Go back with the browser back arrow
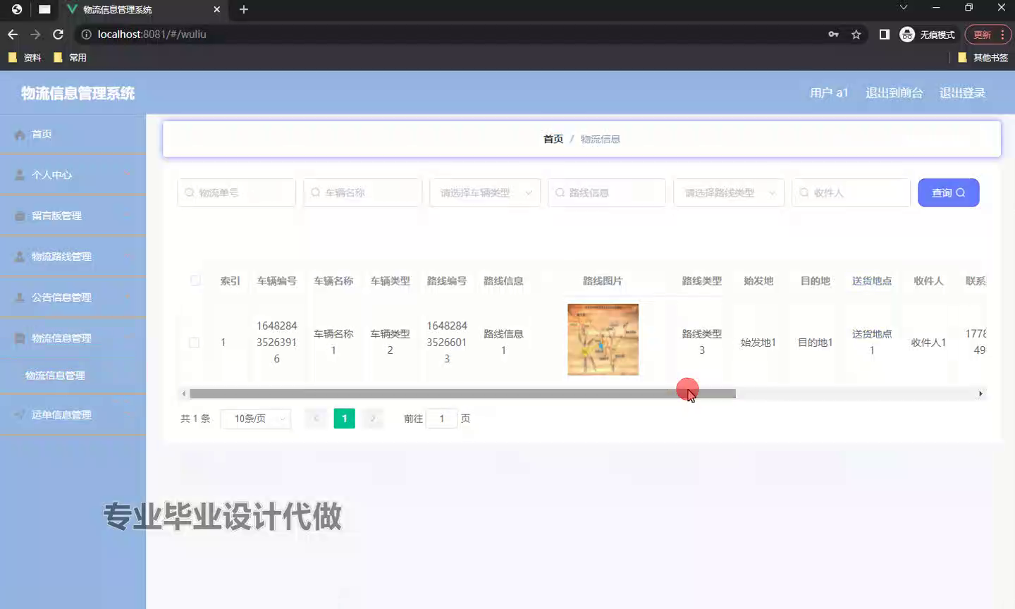 pos(13,34)
